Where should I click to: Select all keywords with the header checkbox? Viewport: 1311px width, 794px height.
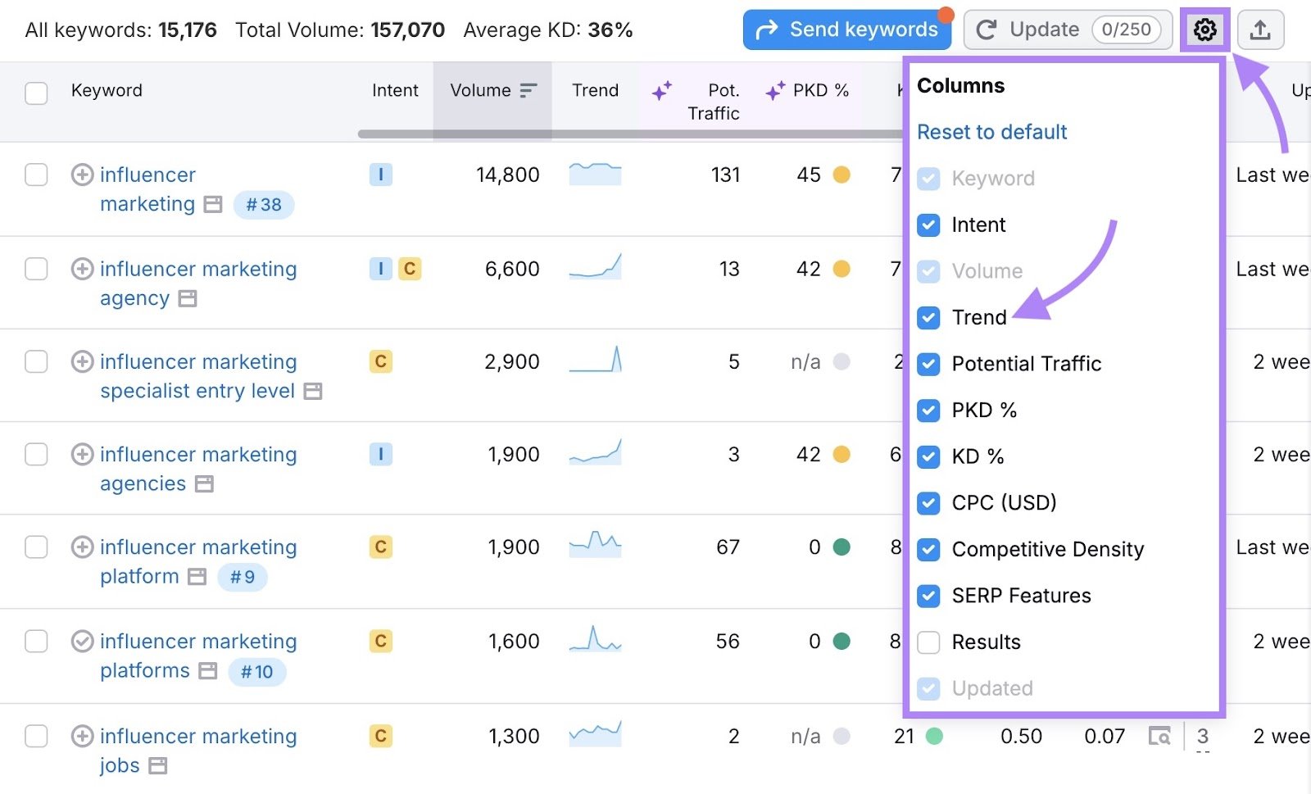[36, 93]
